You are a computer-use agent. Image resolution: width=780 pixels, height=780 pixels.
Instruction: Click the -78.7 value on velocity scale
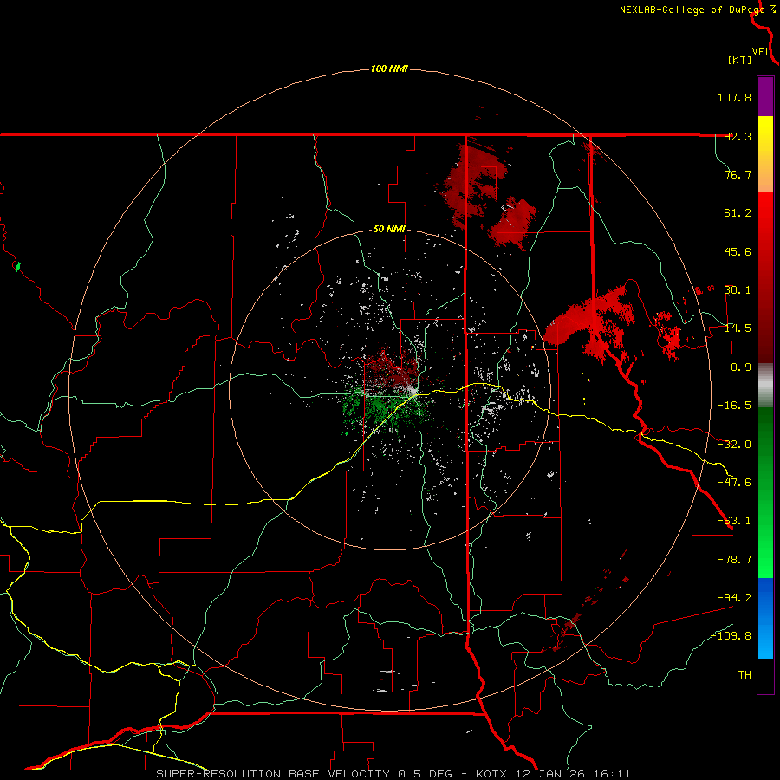[x=734, y=560]
